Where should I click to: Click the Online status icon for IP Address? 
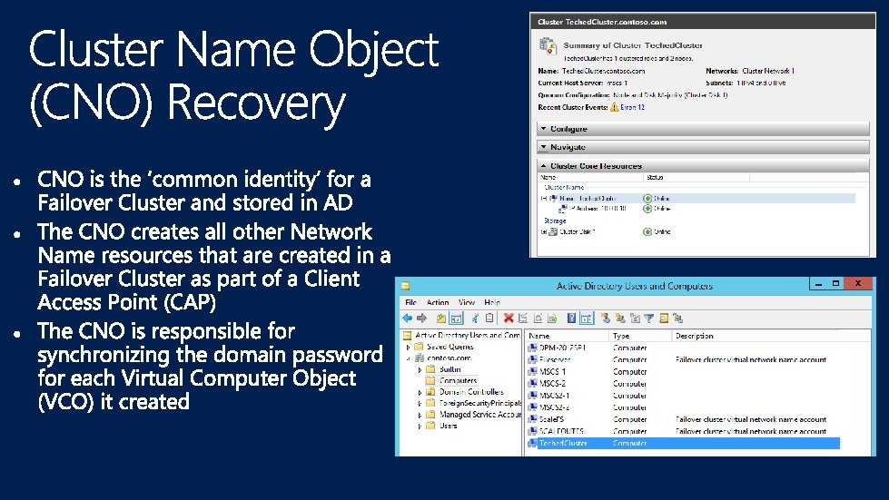(647, 209)
